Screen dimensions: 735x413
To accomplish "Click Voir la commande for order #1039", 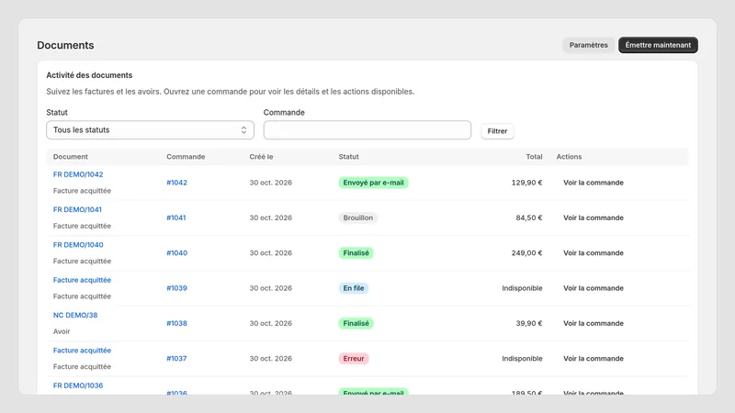I will pyautogui.click(x=593, y=288).
